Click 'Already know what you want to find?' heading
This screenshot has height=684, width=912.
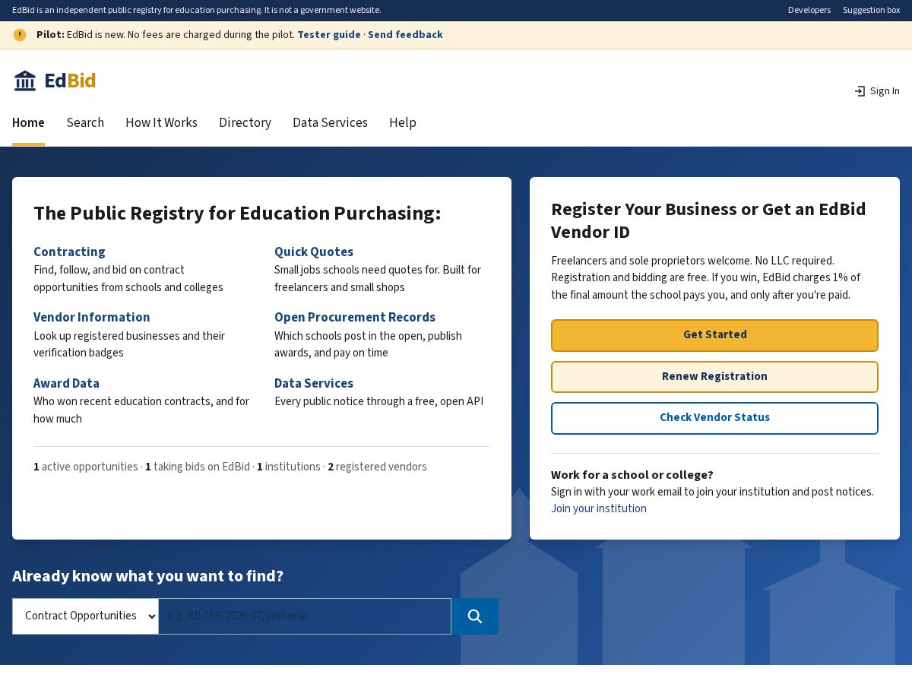148,576
